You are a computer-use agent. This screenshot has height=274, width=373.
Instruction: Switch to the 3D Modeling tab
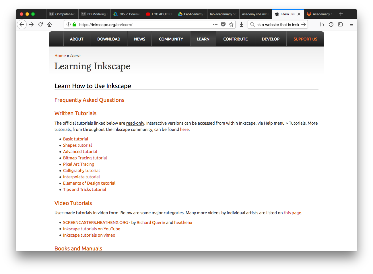point(94,14)
